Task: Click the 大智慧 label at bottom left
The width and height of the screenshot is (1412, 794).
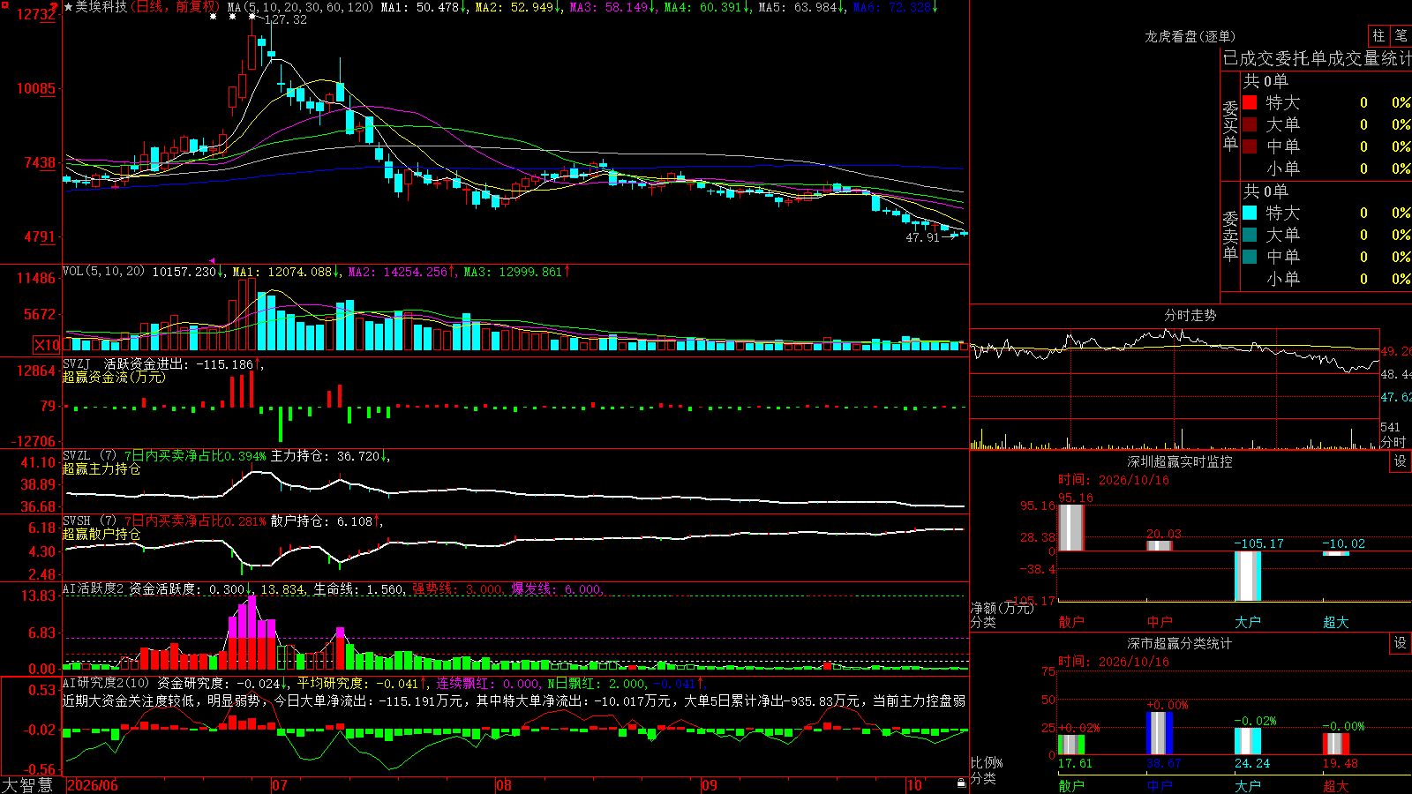Action: [x=27, y=784]
